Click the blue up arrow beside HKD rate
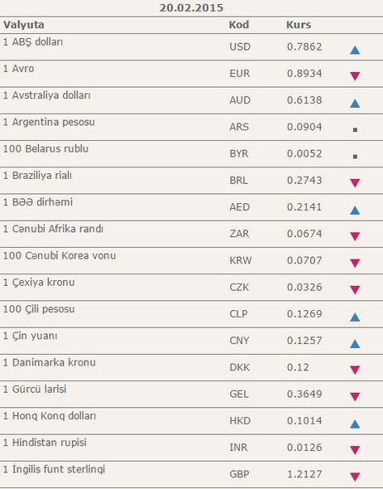Viewport: 383px width, 489px height. (355, 424)
